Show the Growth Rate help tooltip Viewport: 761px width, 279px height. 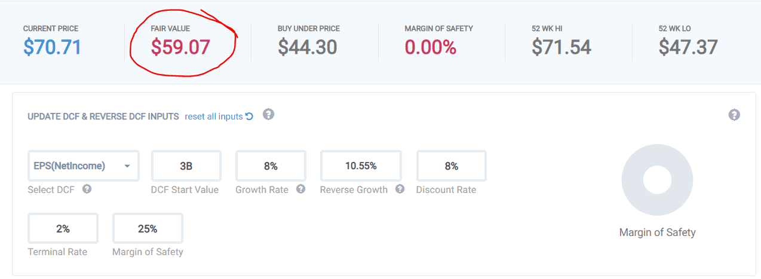point(300,189)
